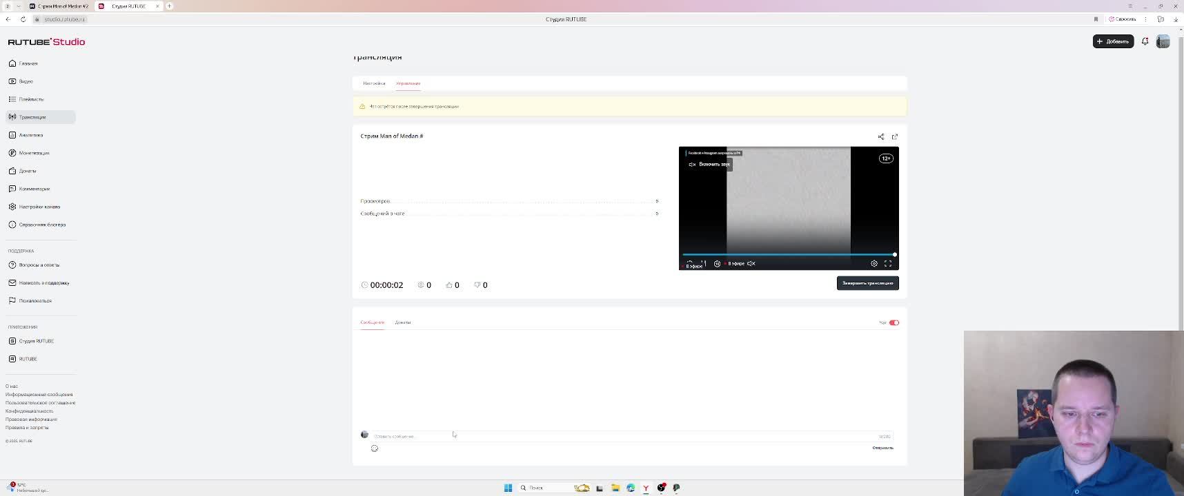This screenshot has width=1184, height=496.
Task: Open a new browser tab
Action: click(169, 6)
